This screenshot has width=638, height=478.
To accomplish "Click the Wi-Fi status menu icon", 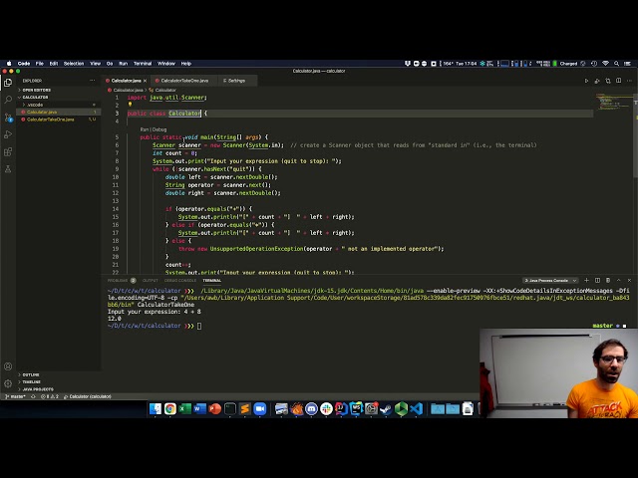I will pos(605,64).
